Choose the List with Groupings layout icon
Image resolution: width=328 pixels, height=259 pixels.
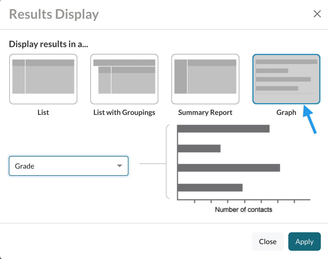(x=124, y=79)
